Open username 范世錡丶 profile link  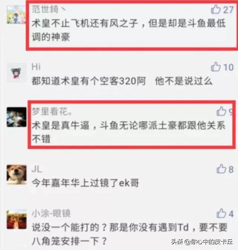pyautogui.click(x=48, y=9)
